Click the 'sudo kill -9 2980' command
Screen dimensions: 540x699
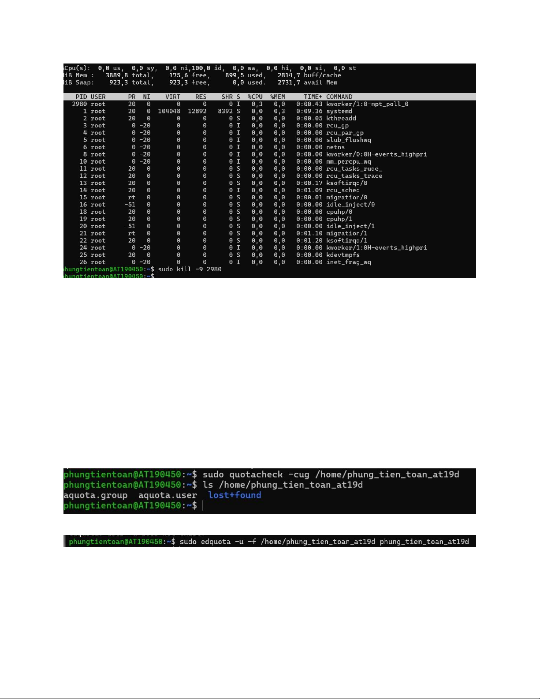pos(190,269)
